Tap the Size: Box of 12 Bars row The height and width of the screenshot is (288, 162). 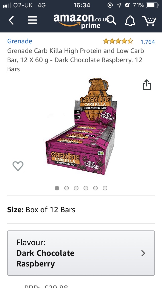click(81, 210)
